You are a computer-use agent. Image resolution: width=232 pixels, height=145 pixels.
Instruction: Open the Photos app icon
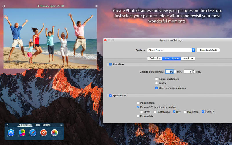click(x=54, y=133)
